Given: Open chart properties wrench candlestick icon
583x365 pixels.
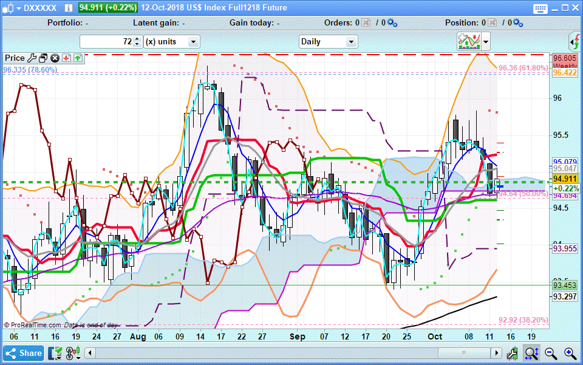Looking at the screenshot, I should pos(513,353).
